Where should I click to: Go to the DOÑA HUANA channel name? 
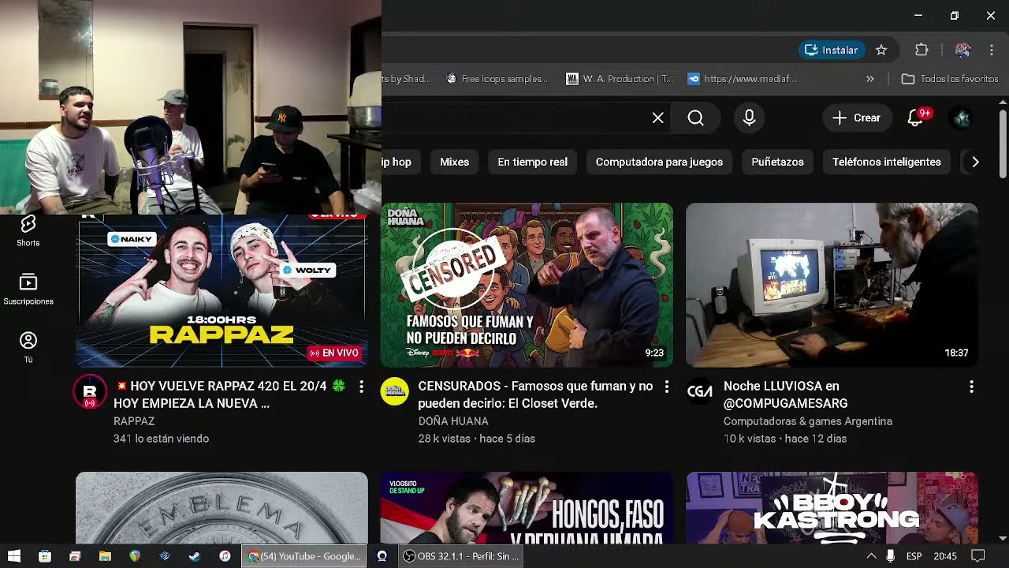click(453, 421)
